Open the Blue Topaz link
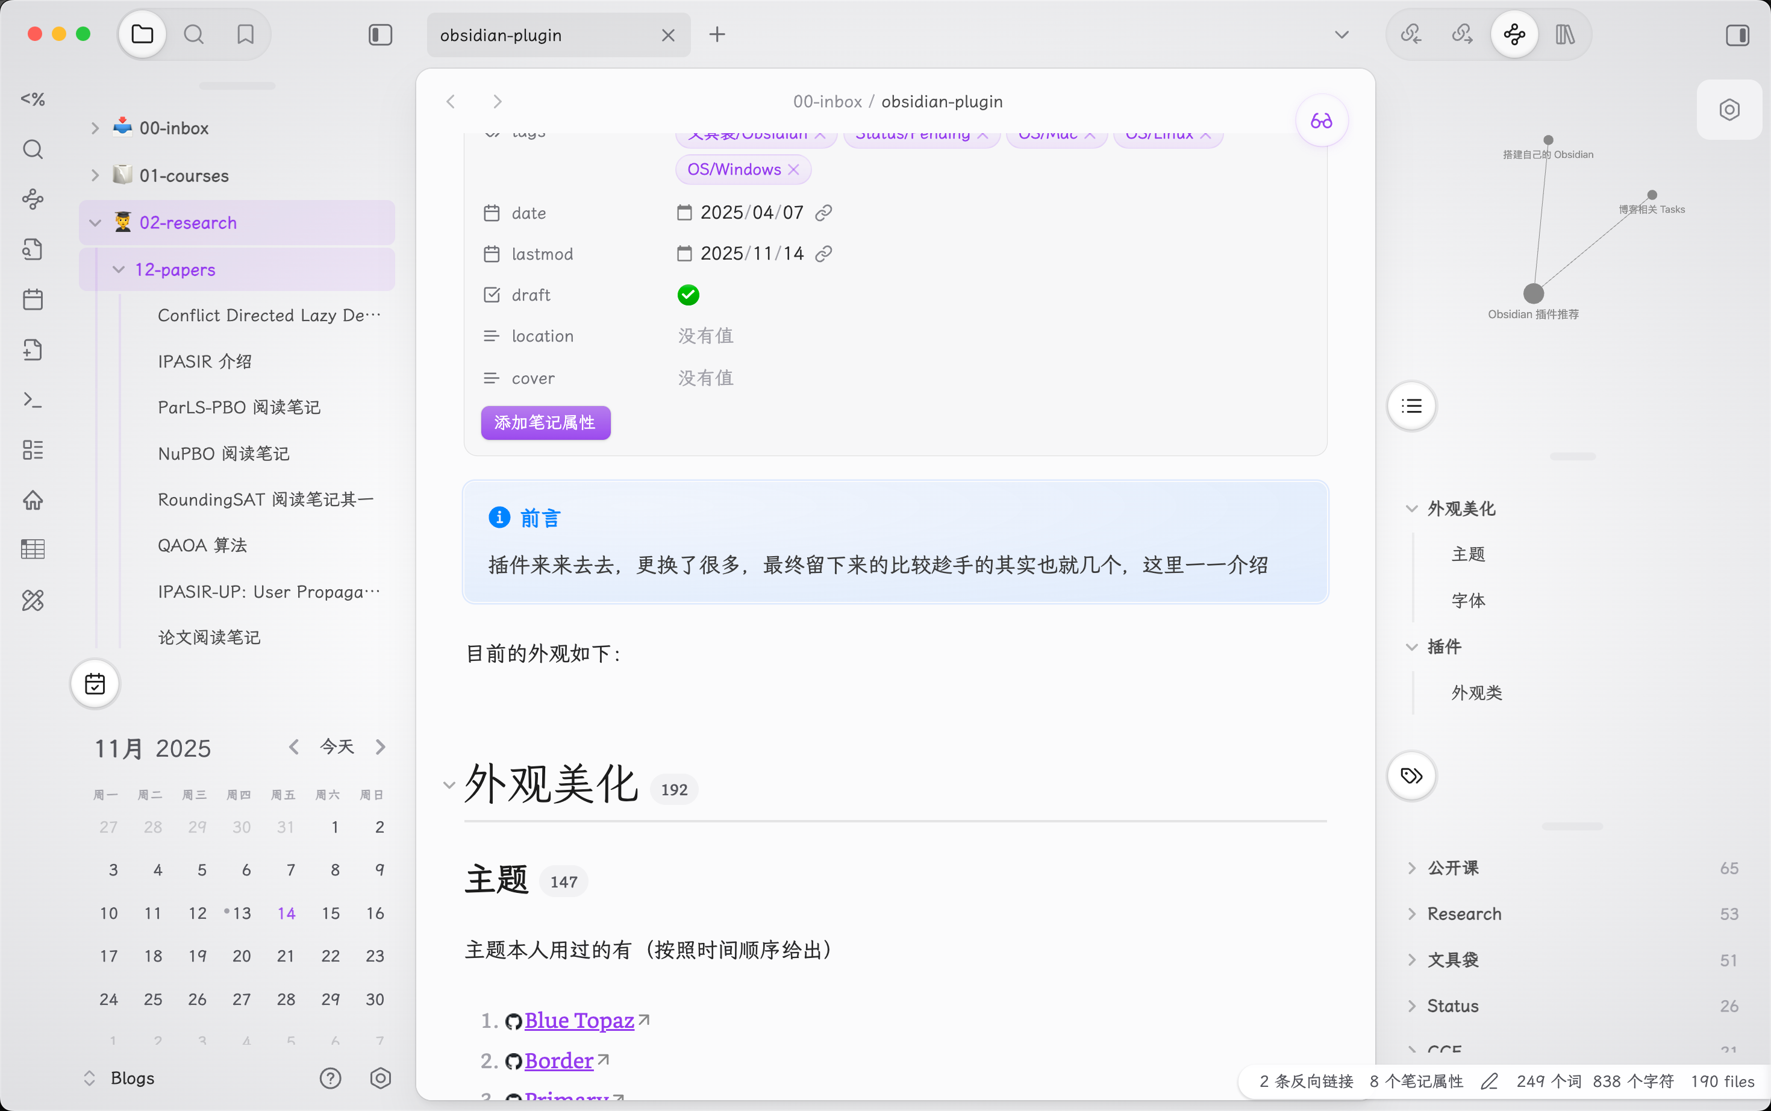Image resolution: width=1771 pixels, height=1111 pixels. tap(579, 1021)
